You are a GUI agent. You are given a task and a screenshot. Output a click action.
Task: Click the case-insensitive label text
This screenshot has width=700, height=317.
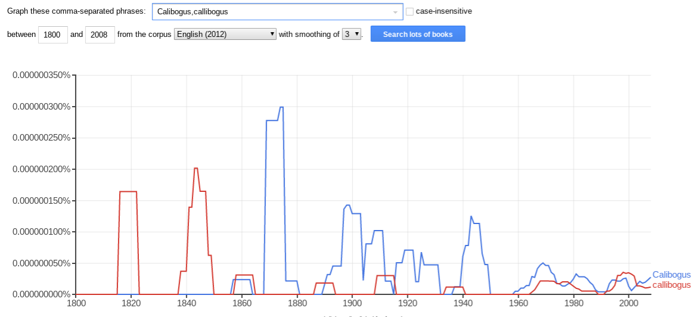coord(444,11)
